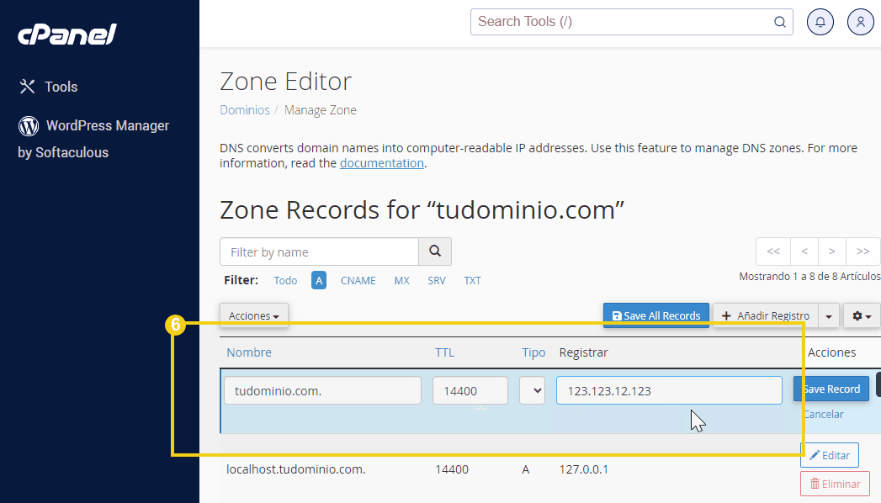
Task: Click the Filter by name field
Action: (319, 251)
